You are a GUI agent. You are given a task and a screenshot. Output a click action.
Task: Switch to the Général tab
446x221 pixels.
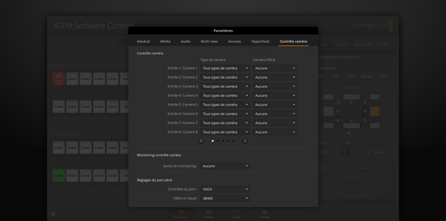143,41
